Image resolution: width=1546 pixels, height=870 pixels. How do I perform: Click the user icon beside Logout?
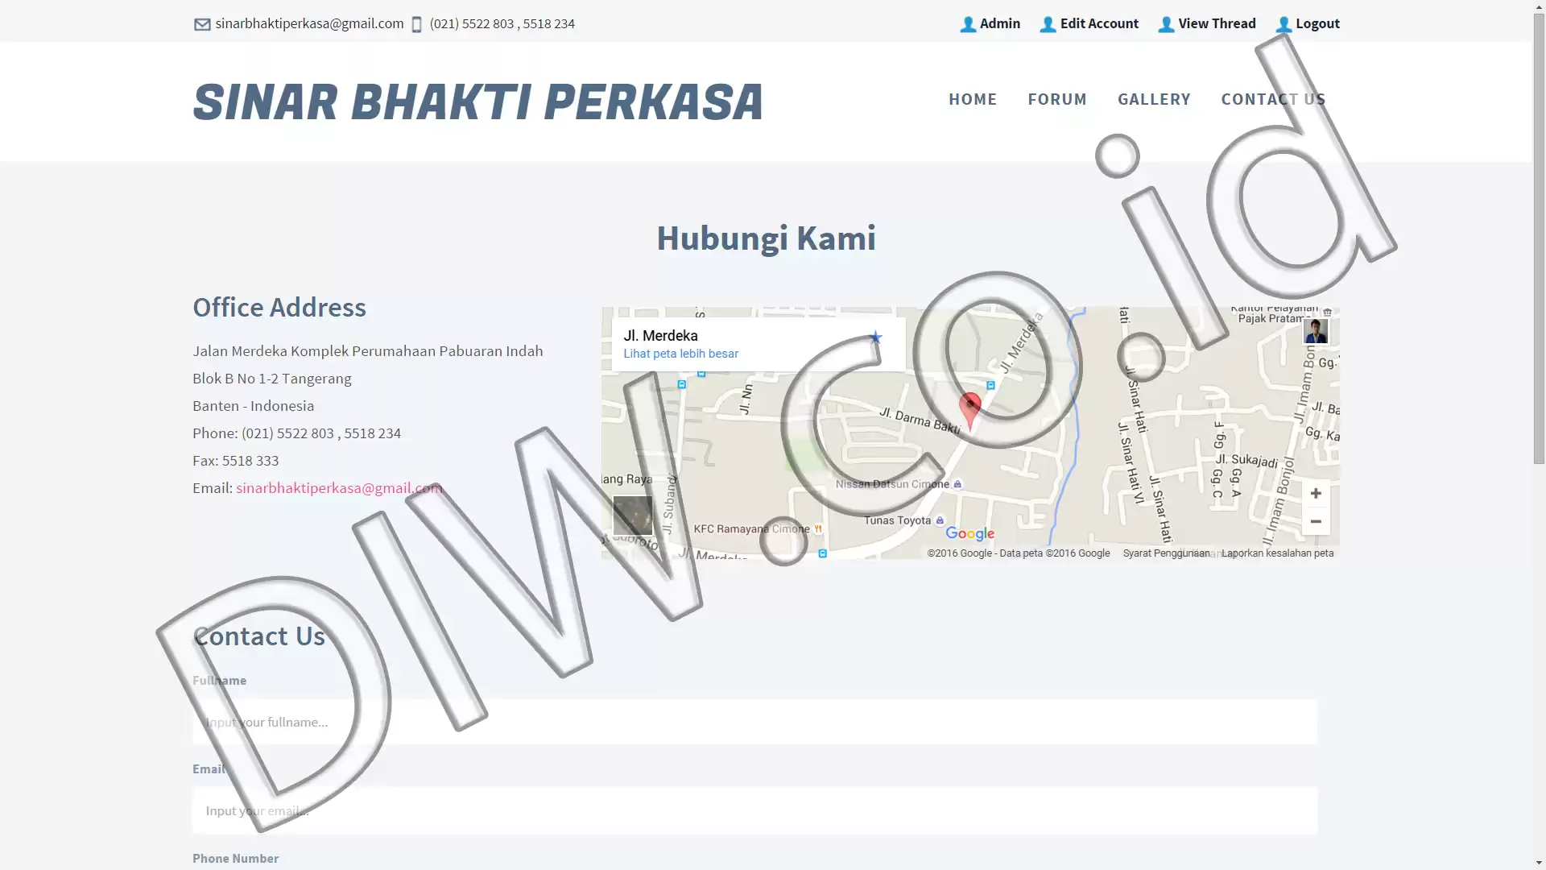coord(1284,25)
